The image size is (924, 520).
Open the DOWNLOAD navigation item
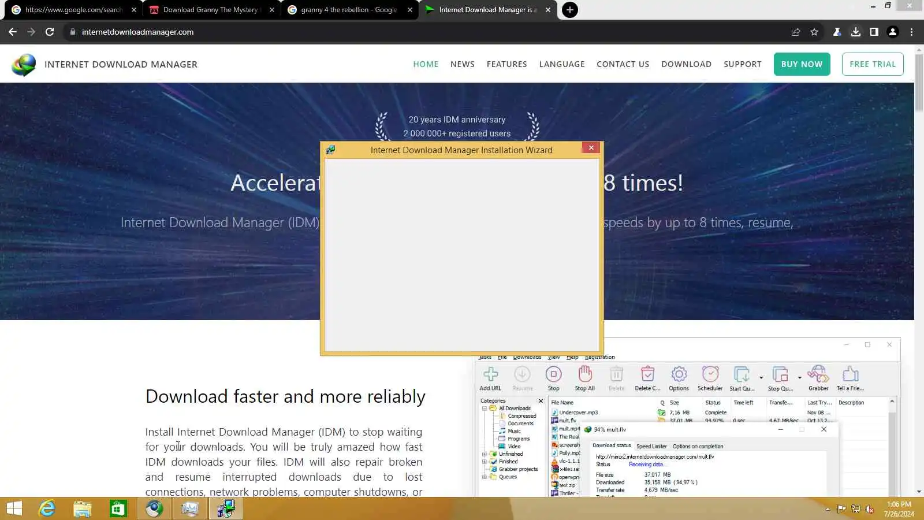(x=687, y=64)
